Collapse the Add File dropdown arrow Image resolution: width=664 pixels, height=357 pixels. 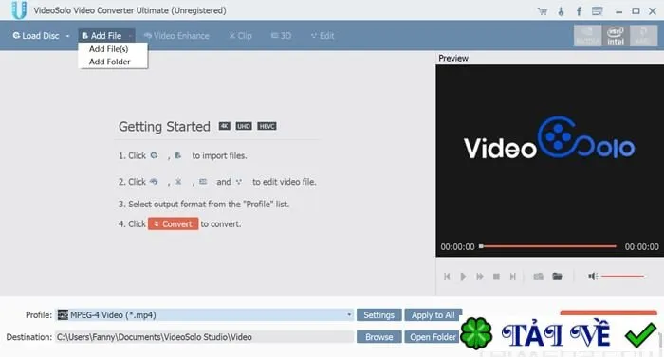[130, 36]
